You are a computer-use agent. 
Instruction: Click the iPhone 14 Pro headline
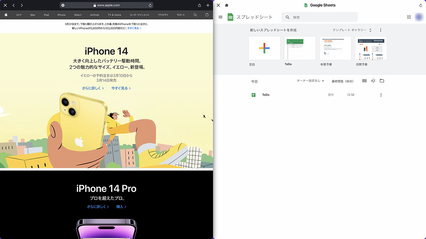(106, 188)
